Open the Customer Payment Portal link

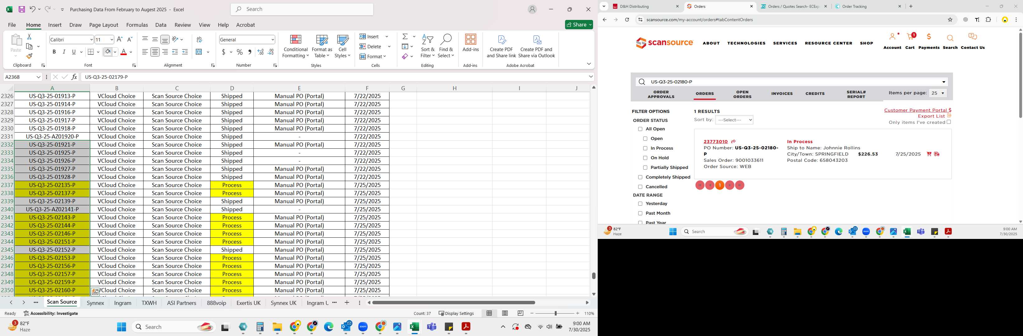[918, 110]
